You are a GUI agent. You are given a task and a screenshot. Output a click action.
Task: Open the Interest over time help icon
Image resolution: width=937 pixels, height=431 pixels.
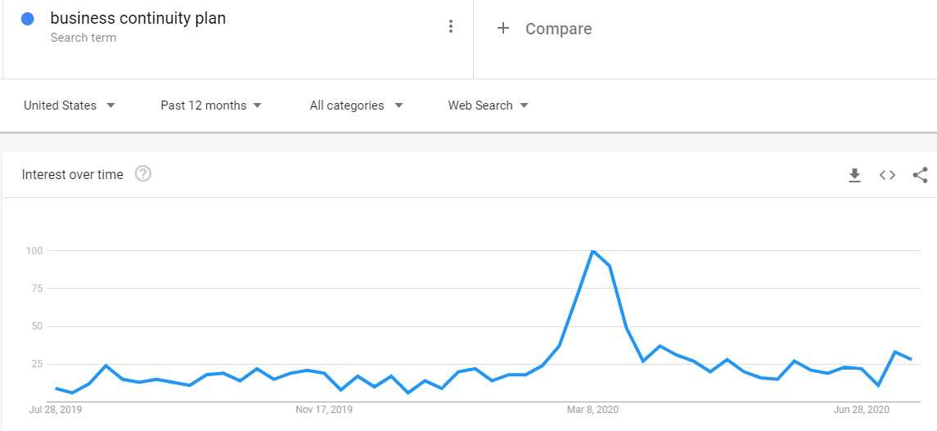coord(143,173)
